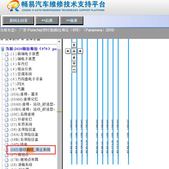Go forward with the >>前进 button

click(72, 21)
